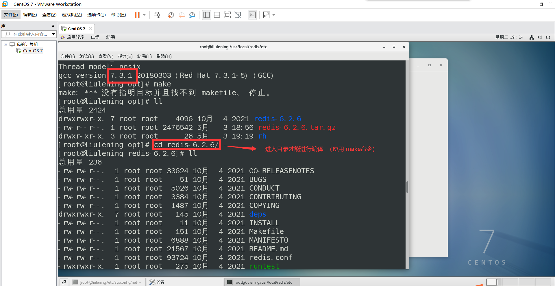Open power options dropdown beside the pause button
Image resolution: width=555 pixels, height=286 pixels.
click(x=144, y=15)
